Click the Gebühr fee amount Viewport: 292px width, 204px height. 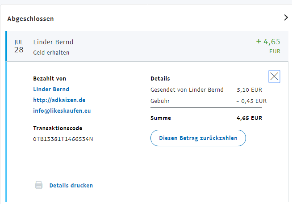(251, 101)
